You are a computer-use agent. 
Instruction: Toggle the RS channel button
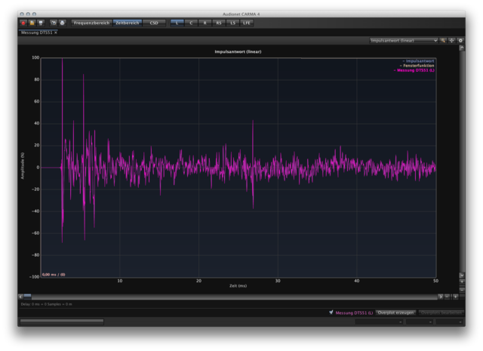tap(219, 23)
